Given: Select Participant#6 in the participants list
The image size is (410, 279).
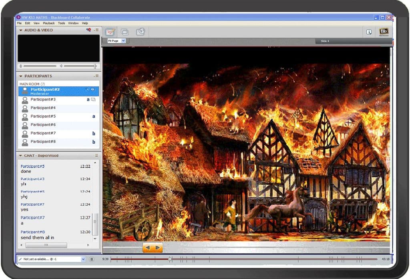Looking at the screenshot, I should tap(58, 125).
